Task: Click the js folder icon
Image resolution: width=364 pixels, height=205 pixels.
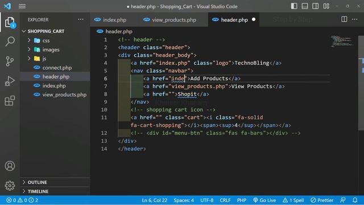Action: (37, 59)
